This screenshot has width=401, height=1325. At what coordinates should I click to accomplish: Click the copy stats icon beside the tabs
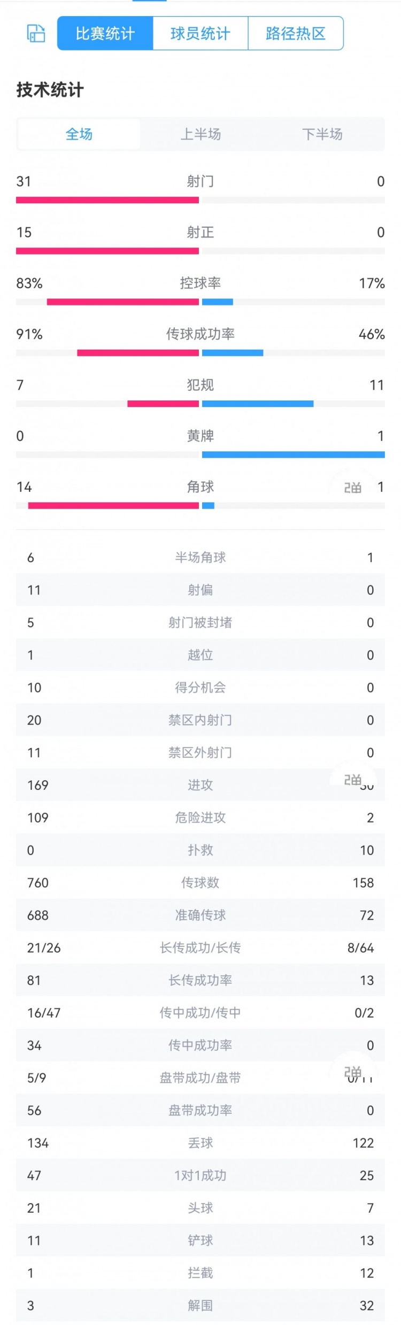[x=35, y=33]
